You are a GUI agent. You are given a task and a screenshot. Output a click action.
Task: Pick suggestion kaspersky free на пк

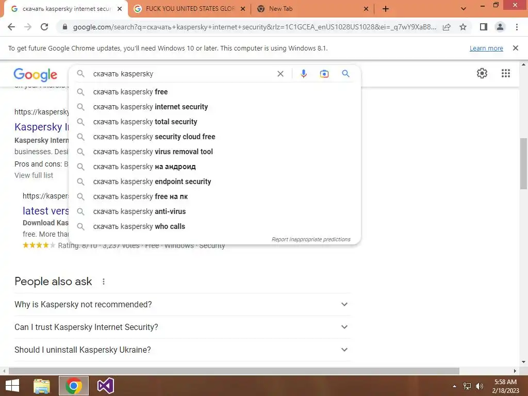point(214,196)
